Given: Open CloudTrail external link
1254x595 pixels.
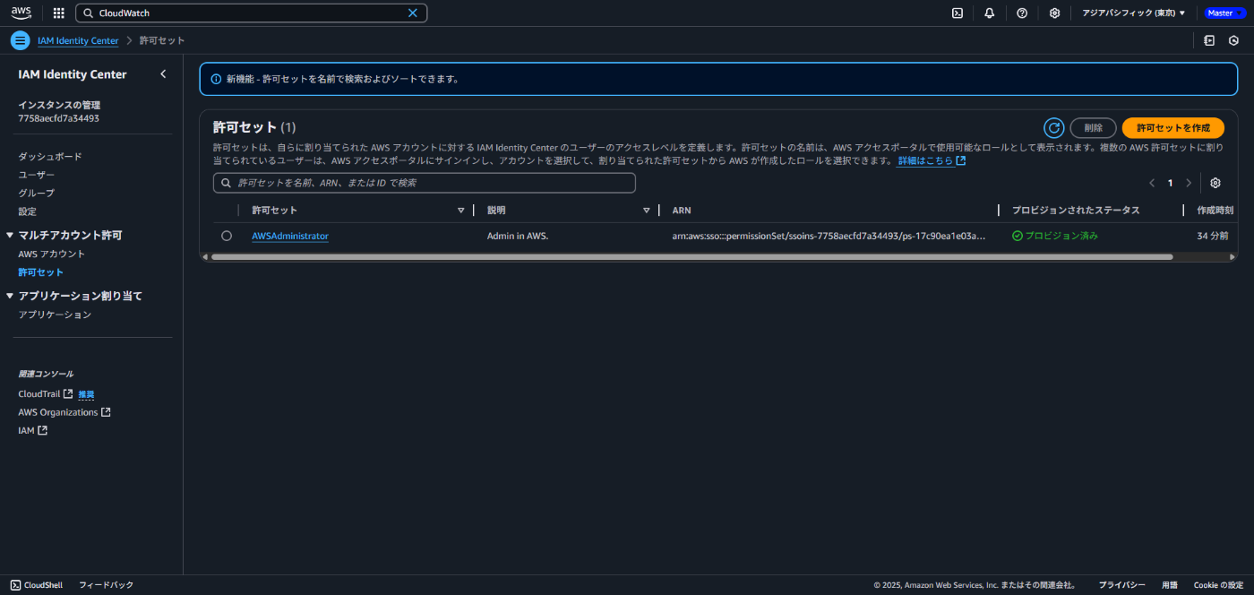Looking at the screenshot, I should coord(46,394).
